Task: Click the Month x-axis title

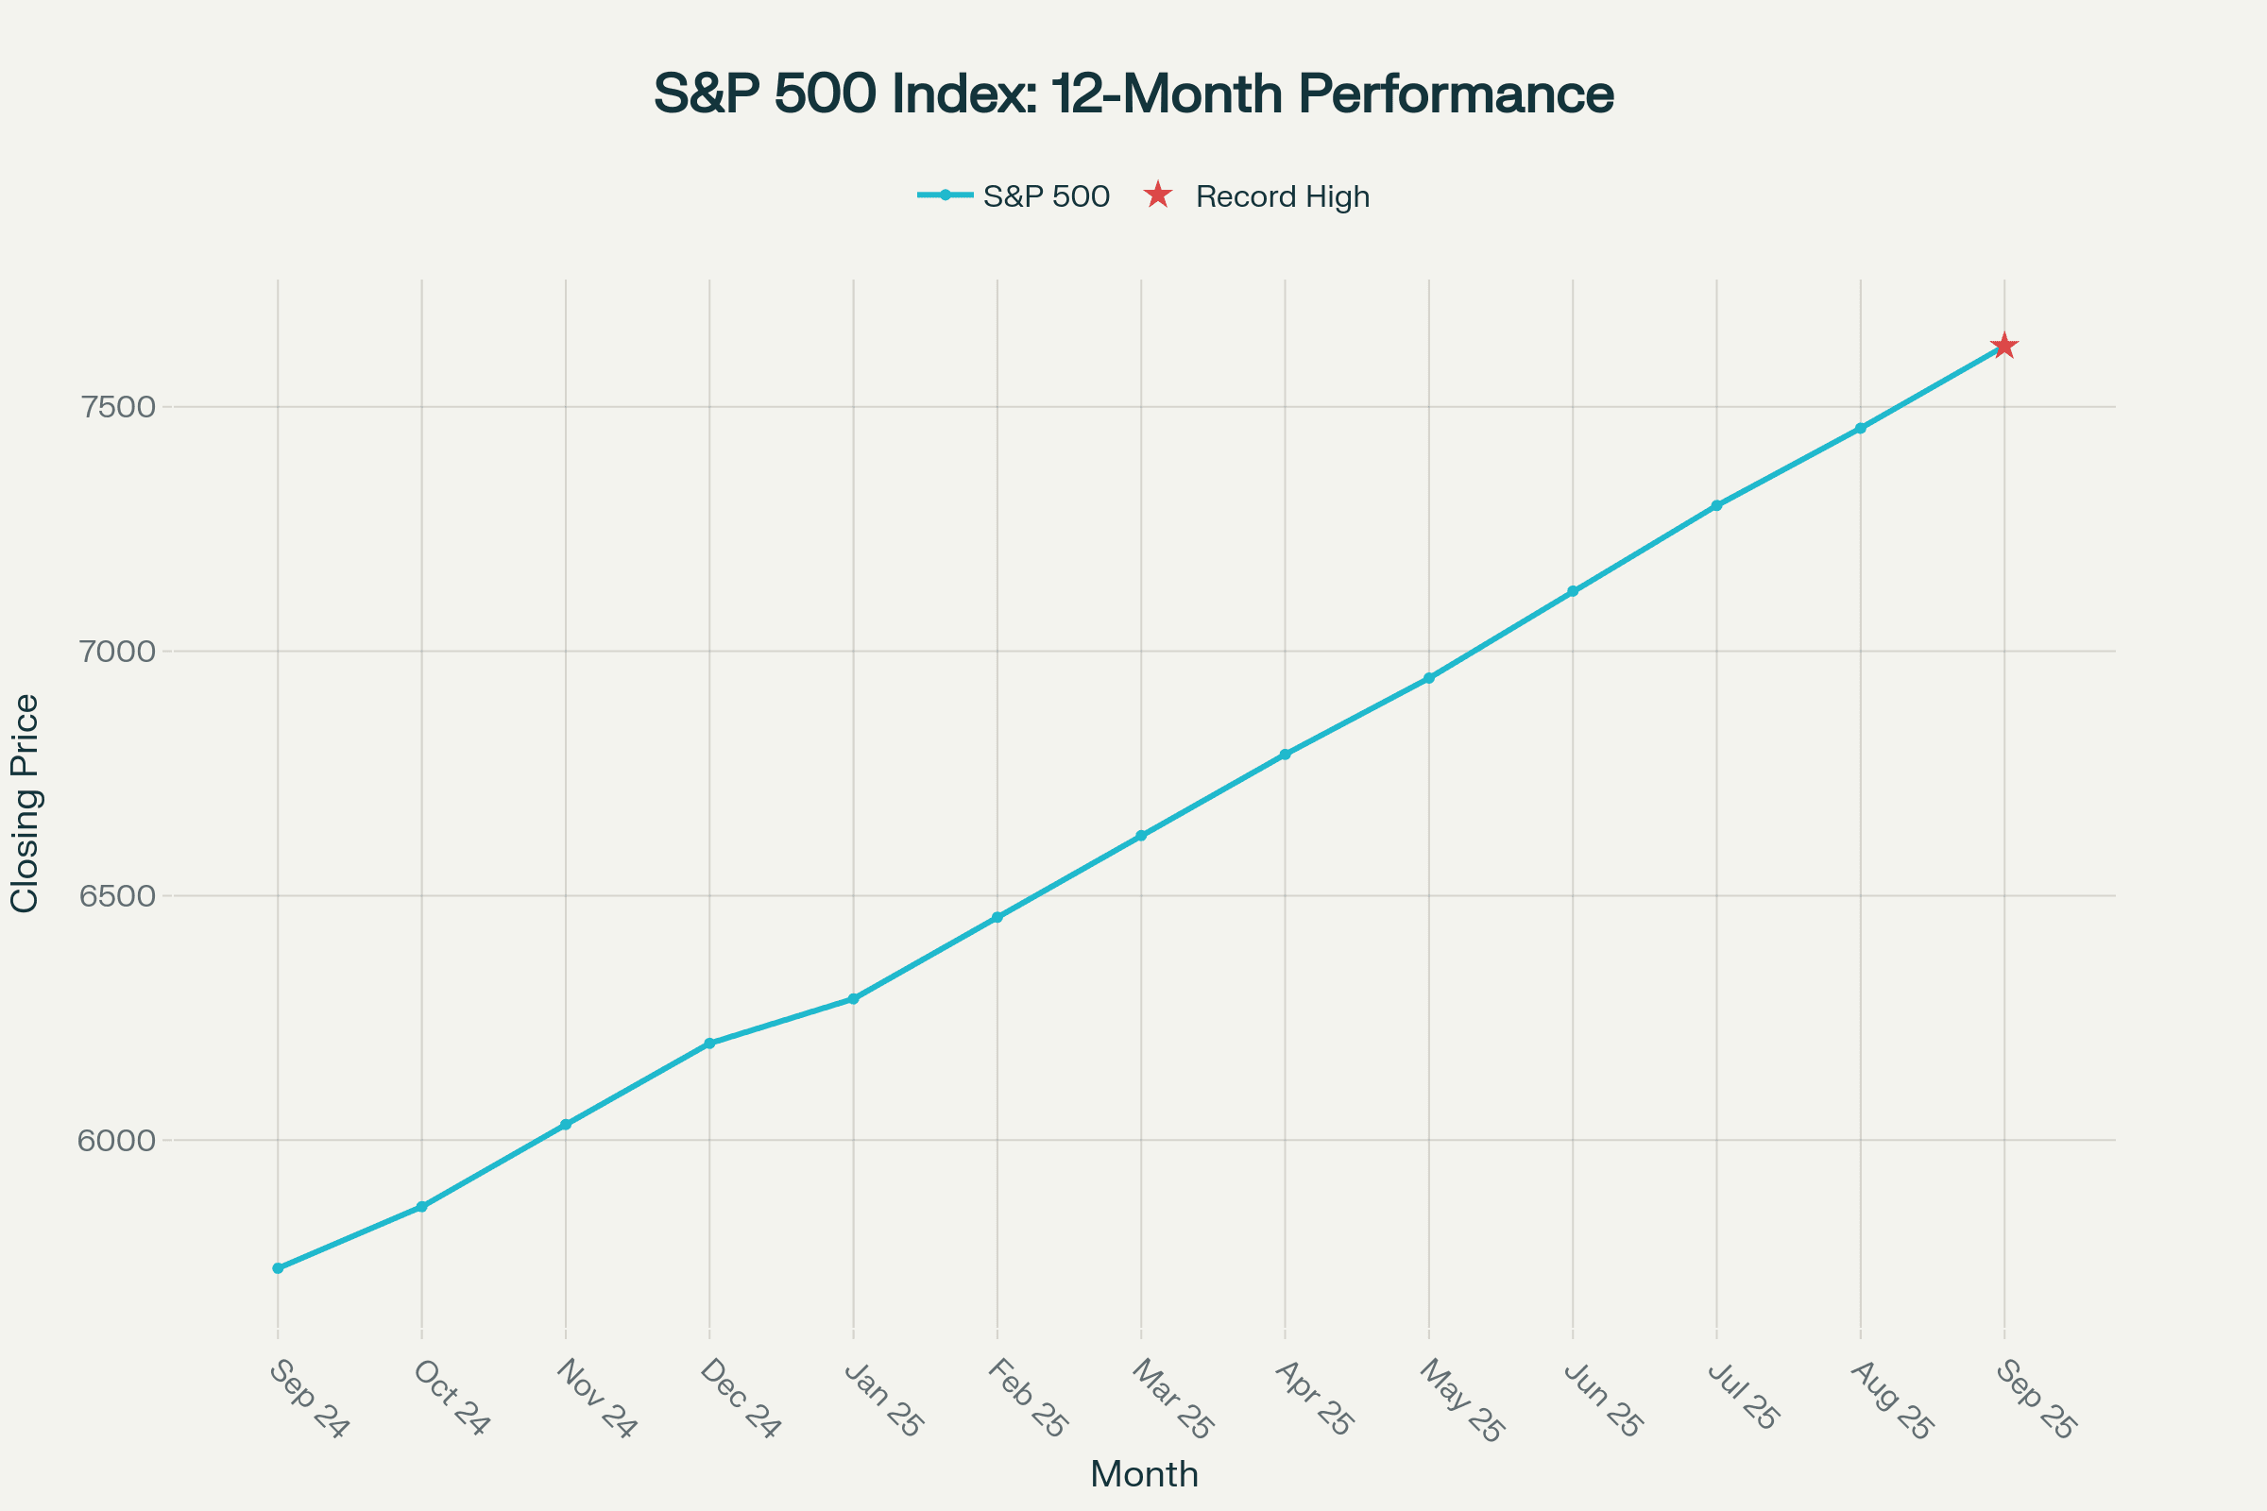Action: [x=1144, y=1474]
